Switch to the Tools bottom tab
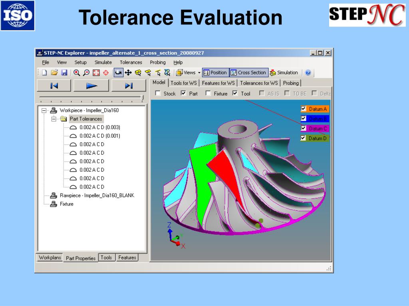The height and width of the screenshot is (306, 409). coord(106,258)
